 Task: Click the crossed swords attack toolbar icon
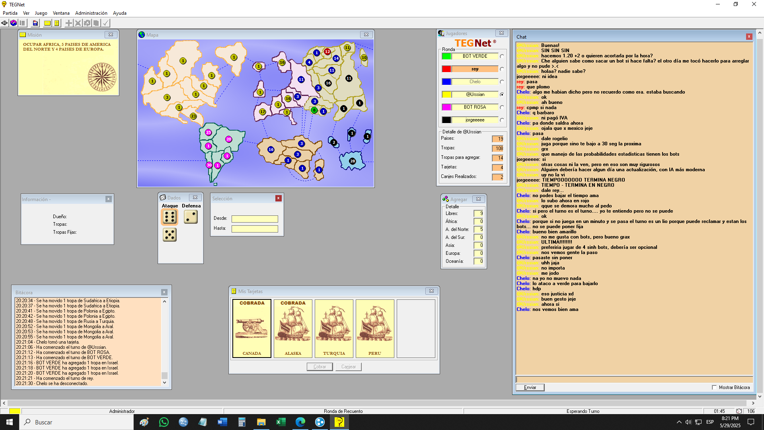coord(78,23)
